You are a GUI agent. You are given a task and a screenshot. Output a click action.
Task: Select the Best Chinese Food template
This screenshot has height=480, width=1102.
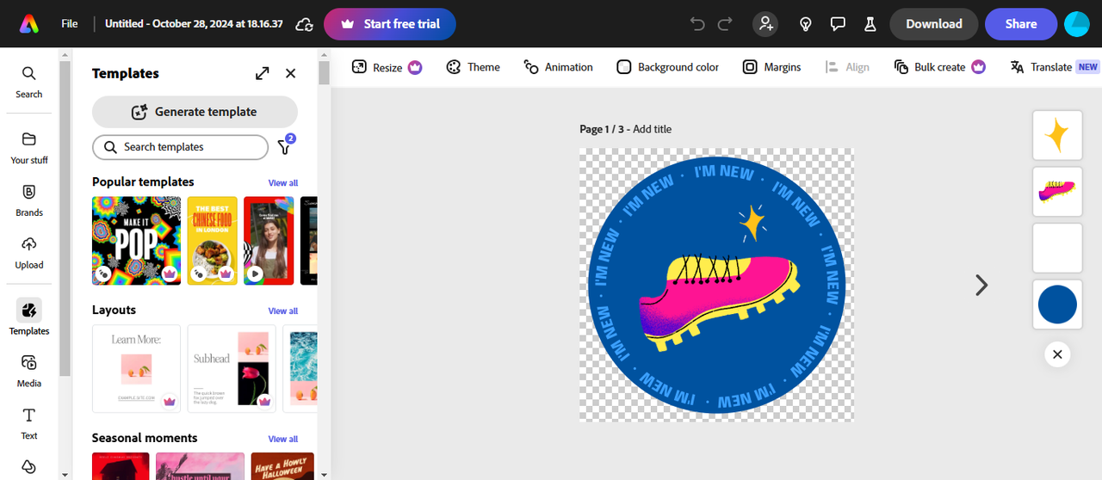click(x=213, y=241)
